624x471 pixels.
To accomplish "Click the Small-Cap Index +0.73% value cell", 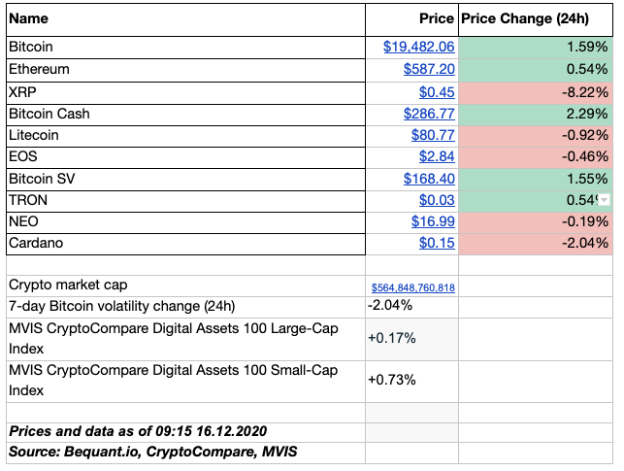I will (411, 380).
